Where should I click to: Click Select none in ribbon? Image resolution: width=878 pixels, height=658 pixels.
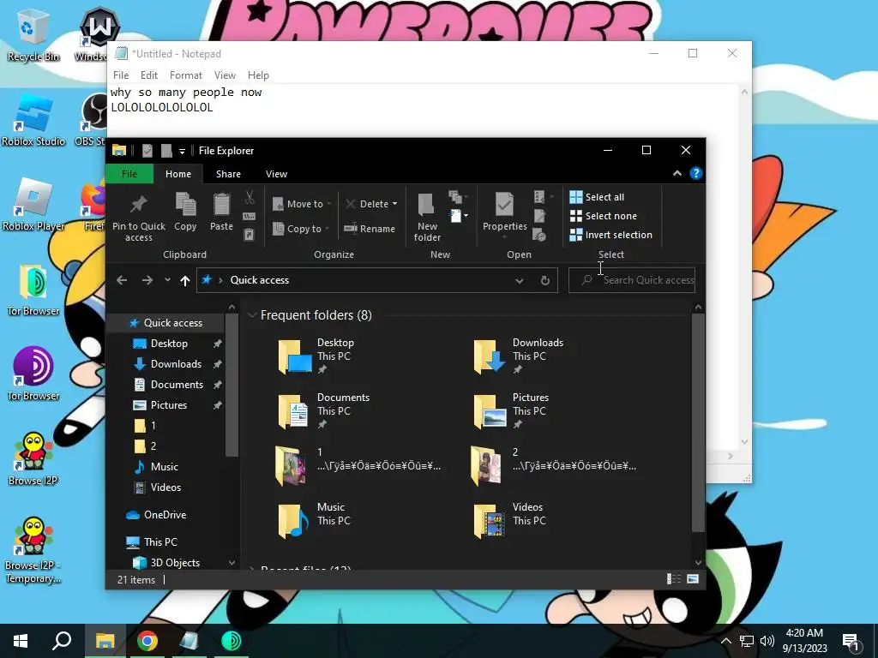click(x=603, y=216)
